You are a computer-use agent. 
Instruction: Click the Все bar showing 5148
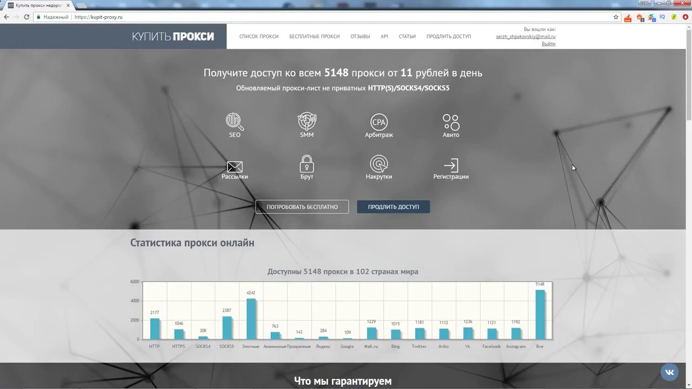pos(540,314)
